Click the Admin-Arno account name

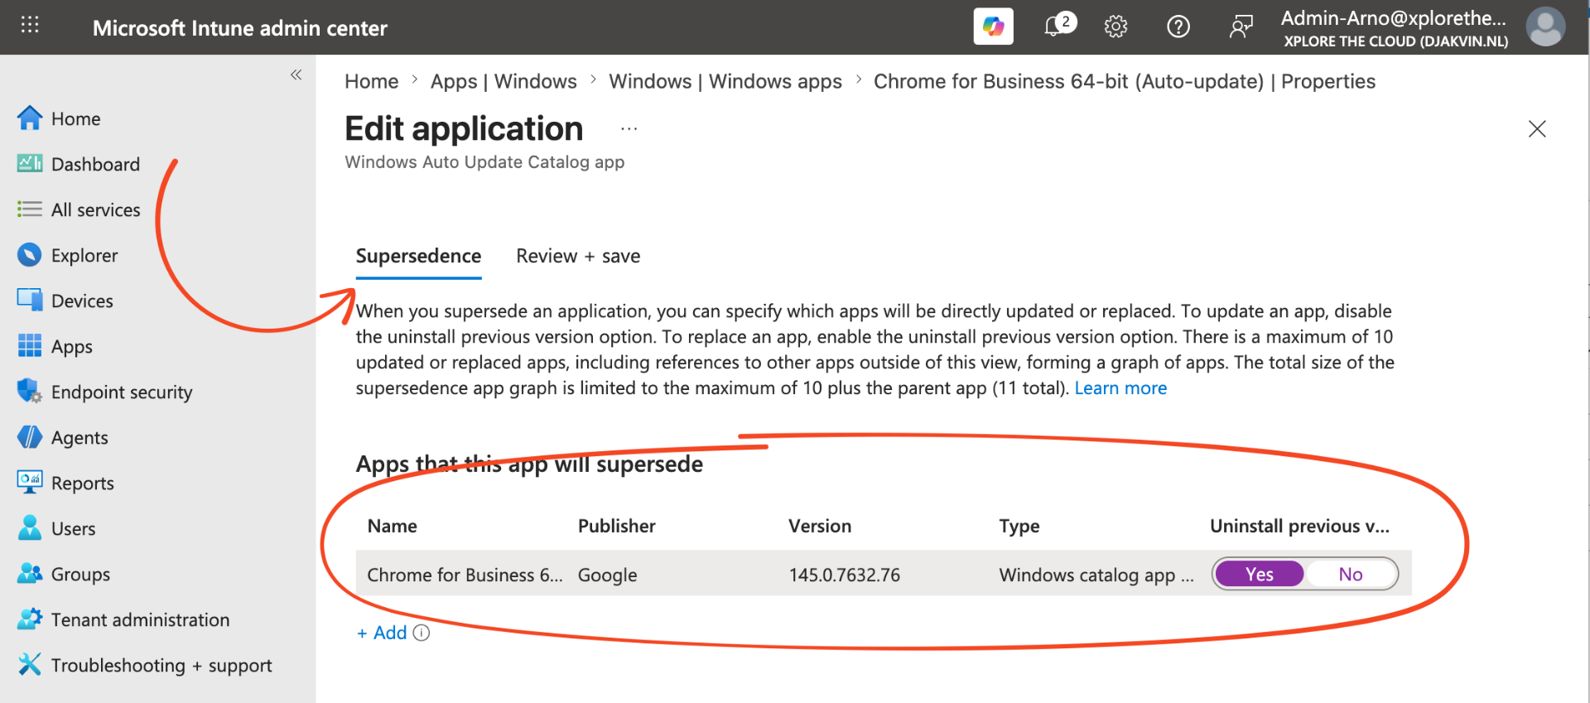pos(1394,18)
